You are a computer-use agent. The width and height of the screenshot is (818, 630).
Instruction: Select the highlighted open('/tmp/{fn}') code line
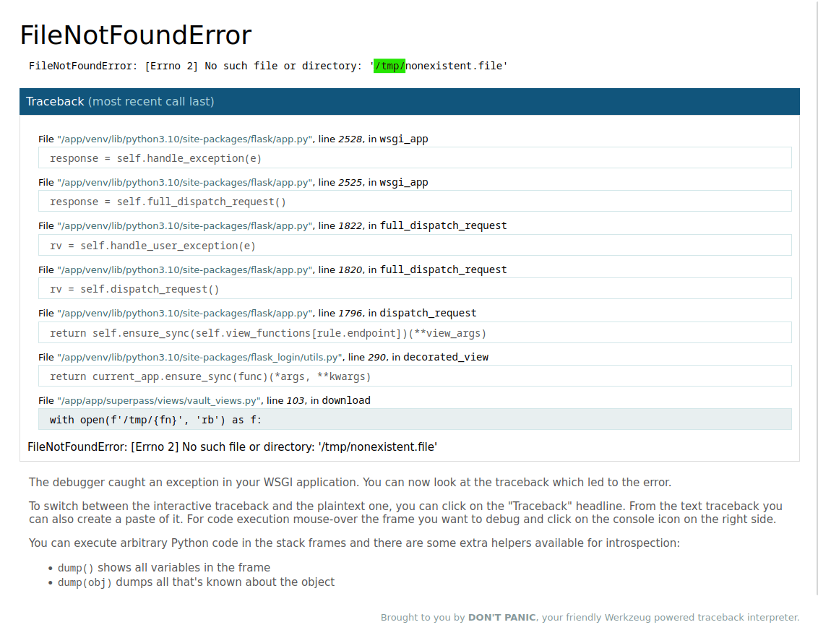155,420
